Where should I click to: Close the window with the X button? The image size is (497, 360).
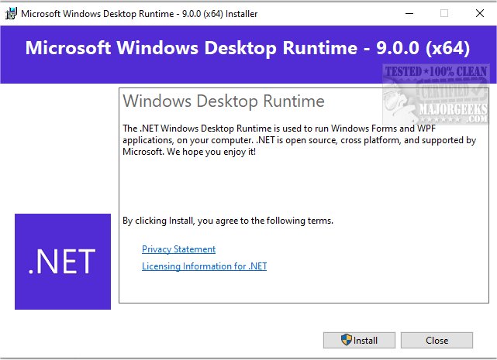(480, 13)
